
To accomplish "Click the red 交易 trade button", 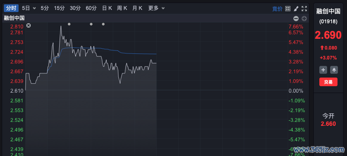I will [x=328, y=82].
